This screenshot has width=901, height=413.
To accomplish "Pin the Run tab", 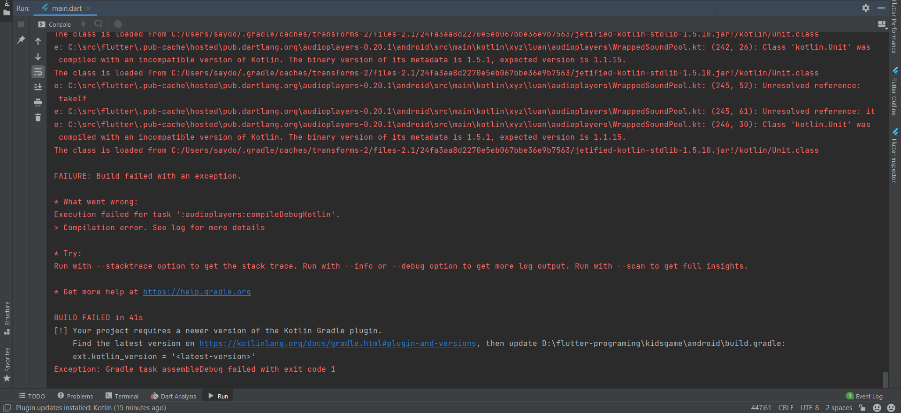I will click(x=21, y=40).
